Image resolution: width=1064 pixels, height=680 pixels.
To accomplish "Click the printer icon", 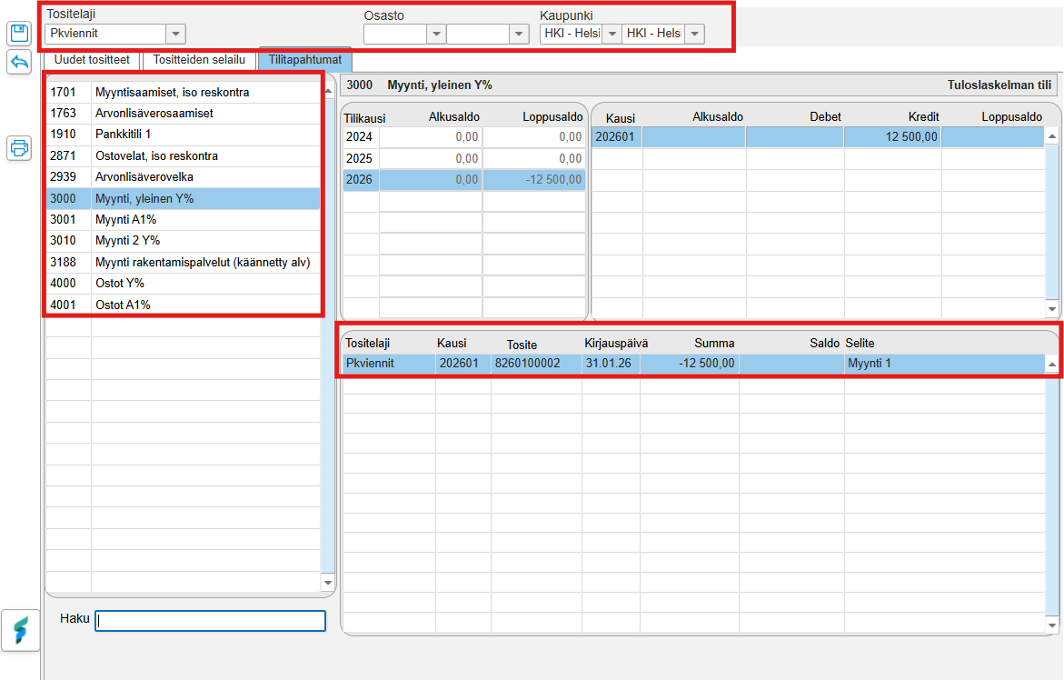I will 19,147.
